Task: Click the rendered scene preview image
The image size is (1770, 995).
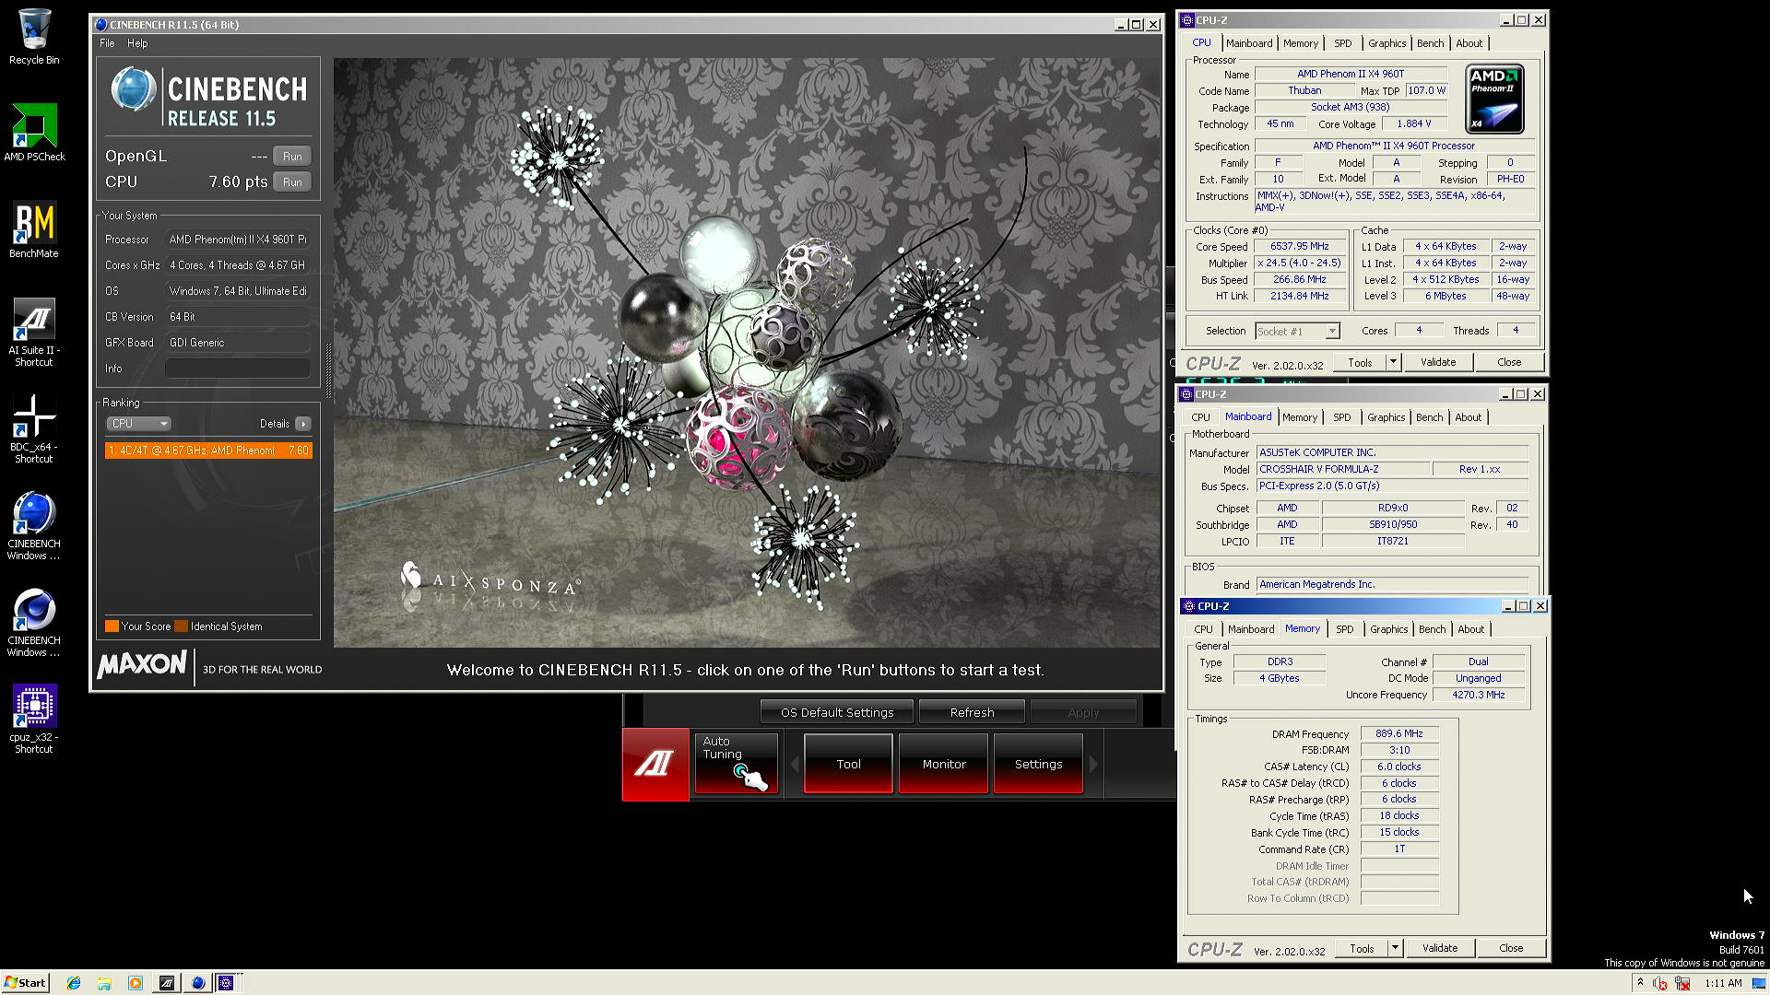Action: (x=747, y=352)
